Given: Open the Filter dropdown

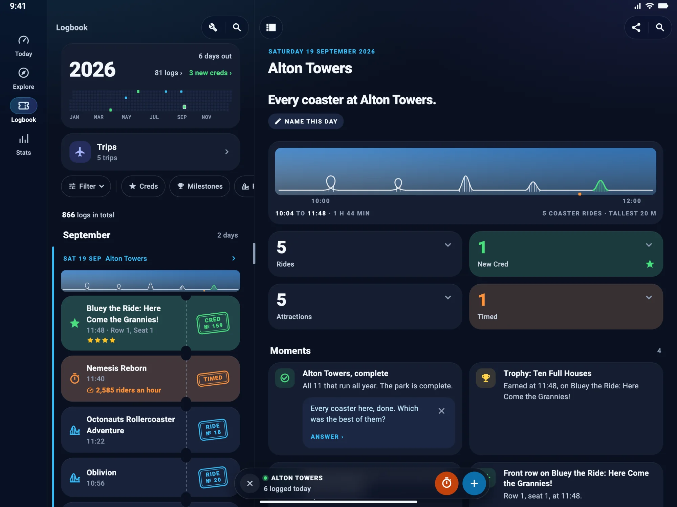Looking at the screenshot, I should click(86, 186).
